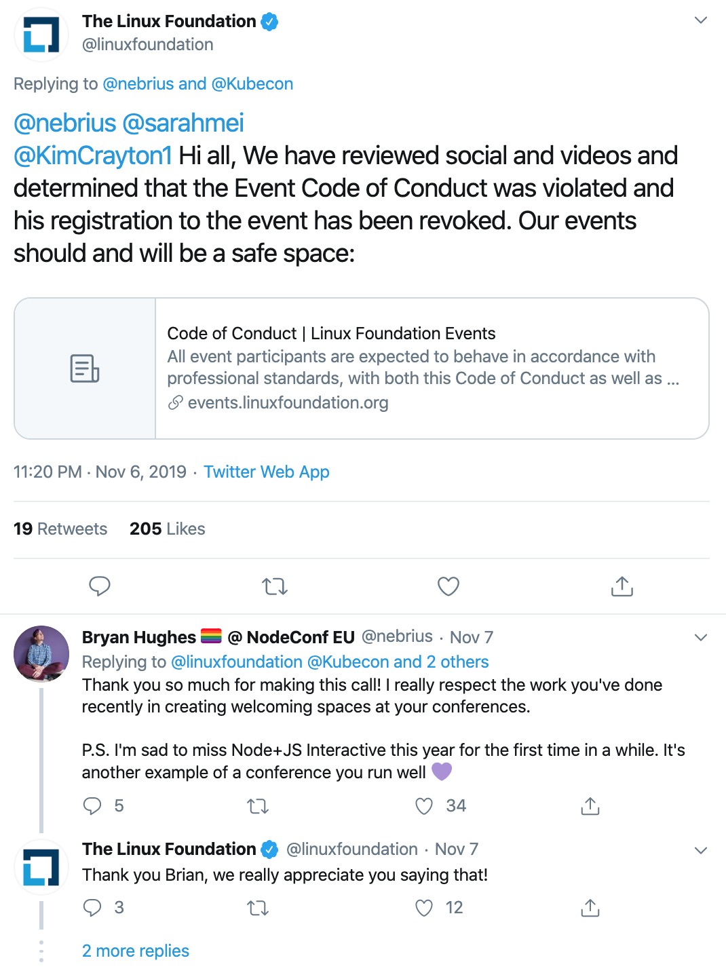This screenshot has width=726, height=973.
Task: Share the main tweet via share icon
Action: click(622, 586)
